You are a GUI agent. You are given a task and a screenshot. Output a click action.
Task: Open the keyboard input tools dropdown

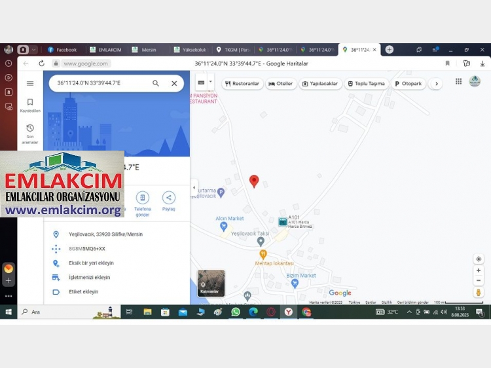pyautogui.click(x=211, y=82)
